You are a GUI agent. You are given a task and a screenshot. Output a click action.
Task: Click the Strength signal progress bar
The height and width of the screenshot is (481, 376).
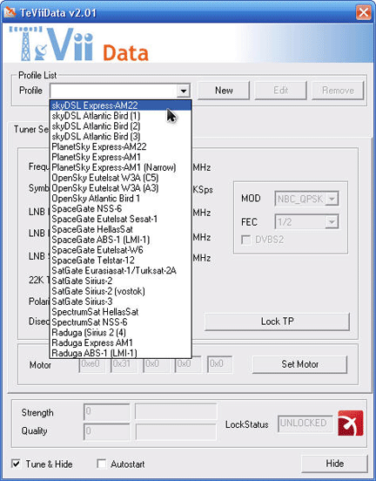point(176,411)
